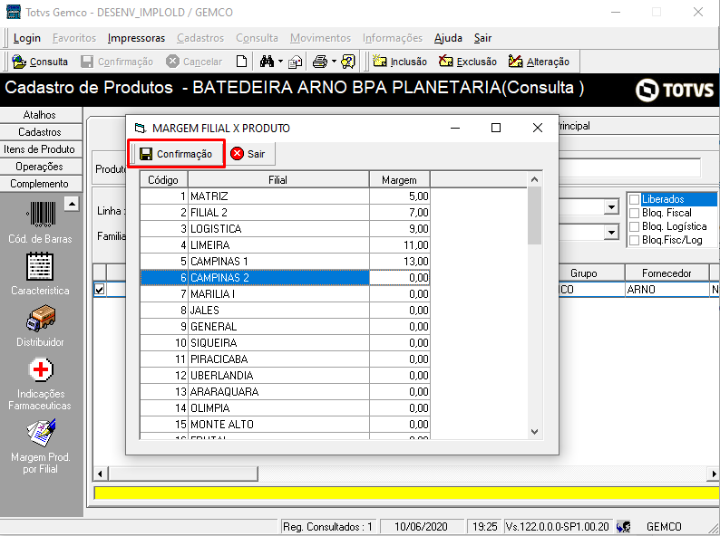
Task: Click the binoculars search icon
Action: pos(267,62)
